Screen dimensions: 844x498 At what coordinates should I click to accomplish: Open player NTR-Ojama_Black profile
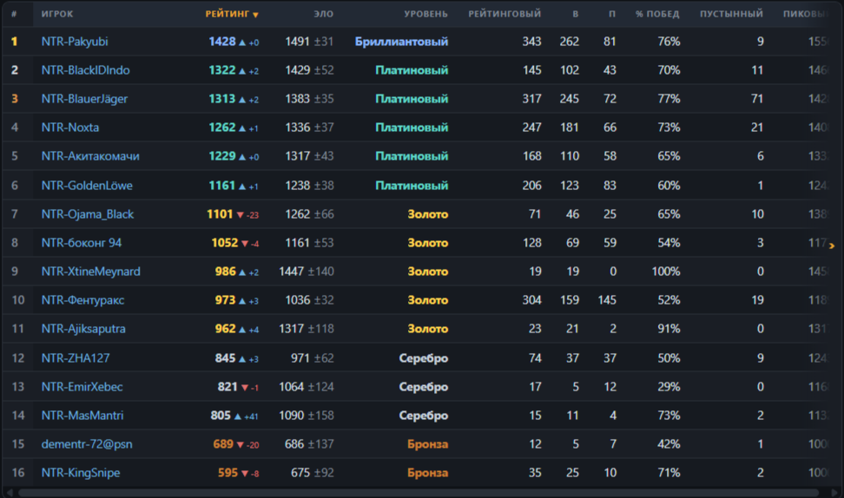tap(87, 214)
